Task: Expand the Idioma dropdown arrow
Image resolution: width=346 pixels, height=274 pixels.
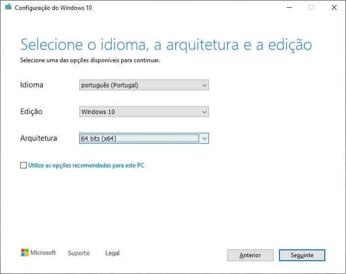Action: (205, 85)
